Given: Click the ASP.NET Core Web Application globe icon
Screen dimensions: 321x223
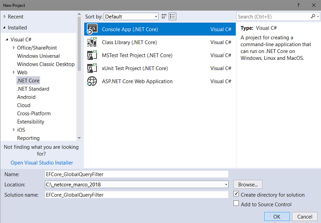Looking at the screenshot, I should point(92,81).
